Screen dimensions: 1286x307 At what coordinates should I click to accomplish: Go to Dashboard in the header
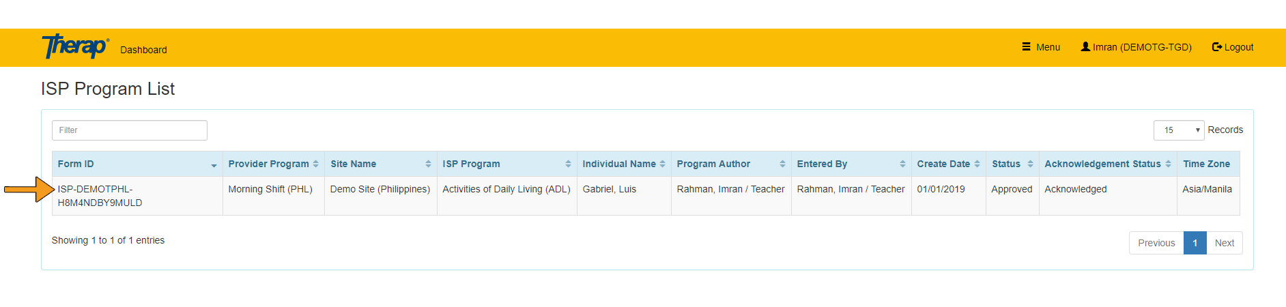pyautogui.click(x=143, y=50)
